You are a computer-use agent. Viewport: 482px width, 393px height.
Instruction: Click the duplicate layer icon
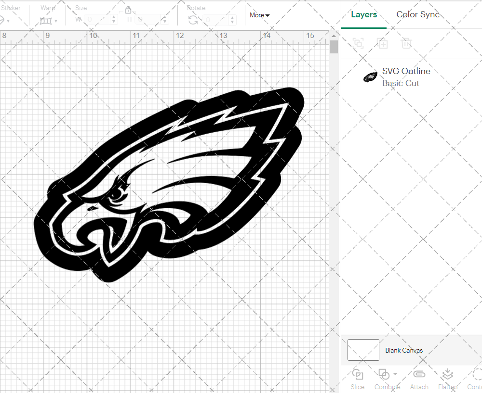pos(383,43)
